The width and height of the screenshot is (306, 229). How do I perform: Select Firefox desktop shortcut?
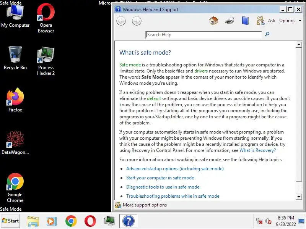click(x=15, y=100)
